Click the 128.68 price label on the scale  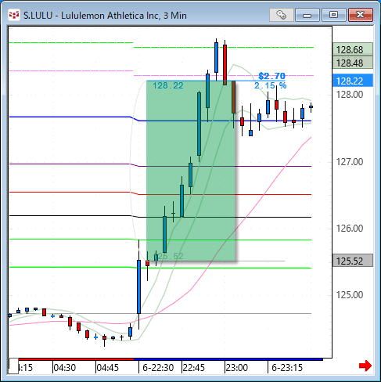click(x=353, y=49)
